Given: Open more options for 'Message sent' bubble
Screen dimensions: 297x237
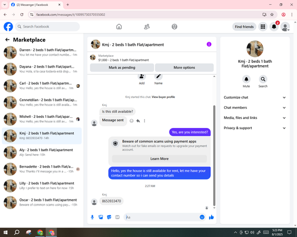Looking at the screenshot, I should (x=144, y=121).
